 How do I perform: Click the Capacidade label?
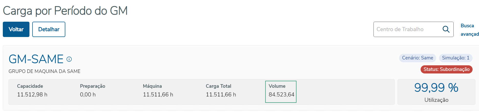click(30, 86)
